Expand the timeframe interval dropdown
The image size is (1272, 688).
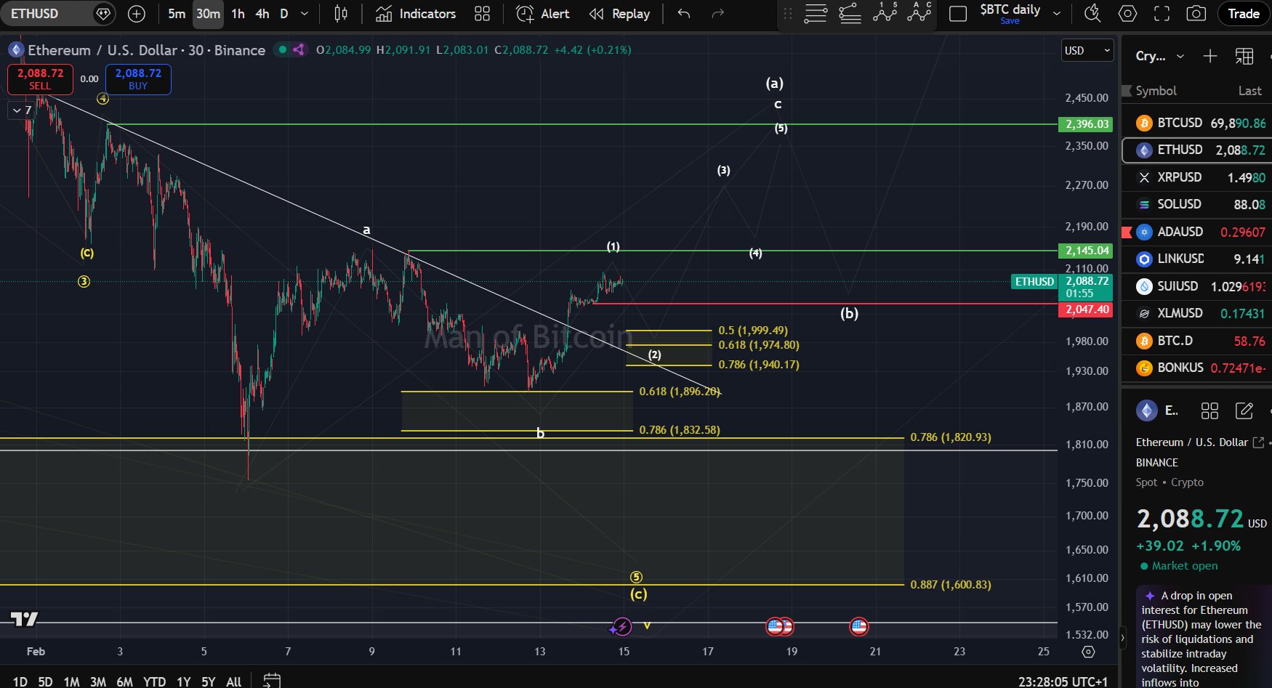[x=305, y=14]
